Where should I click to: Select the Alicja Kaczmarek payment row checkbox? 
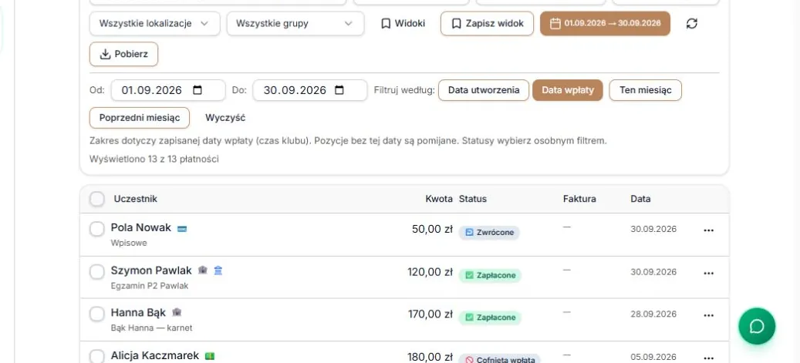(97, 356)
